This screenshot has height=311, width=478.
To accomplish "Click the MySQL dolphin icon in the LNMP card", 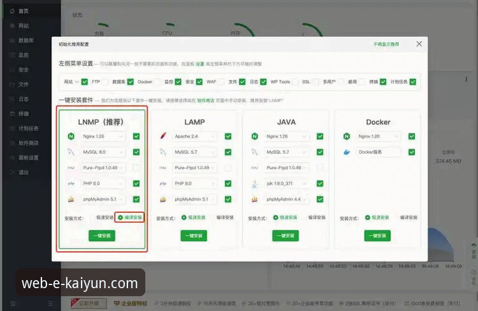I will (71, 152).
